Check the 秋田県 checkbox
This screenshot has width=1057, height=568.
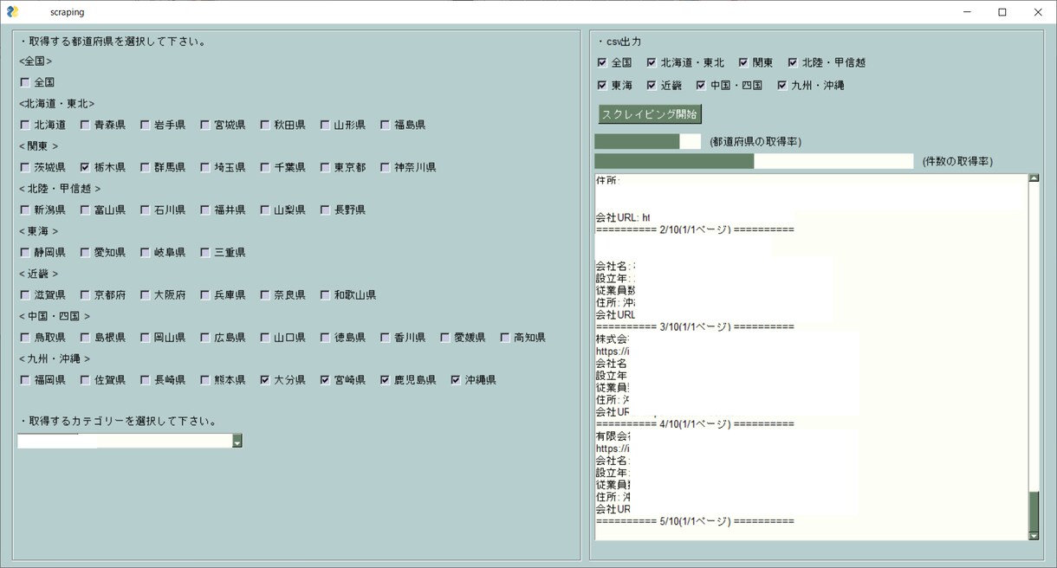tap(265, 125)
